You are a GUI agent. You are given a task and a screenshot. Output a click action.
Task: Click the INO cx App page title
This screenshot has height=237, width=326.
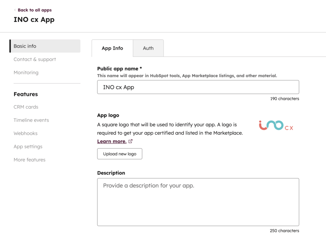[x=34, y=20]
